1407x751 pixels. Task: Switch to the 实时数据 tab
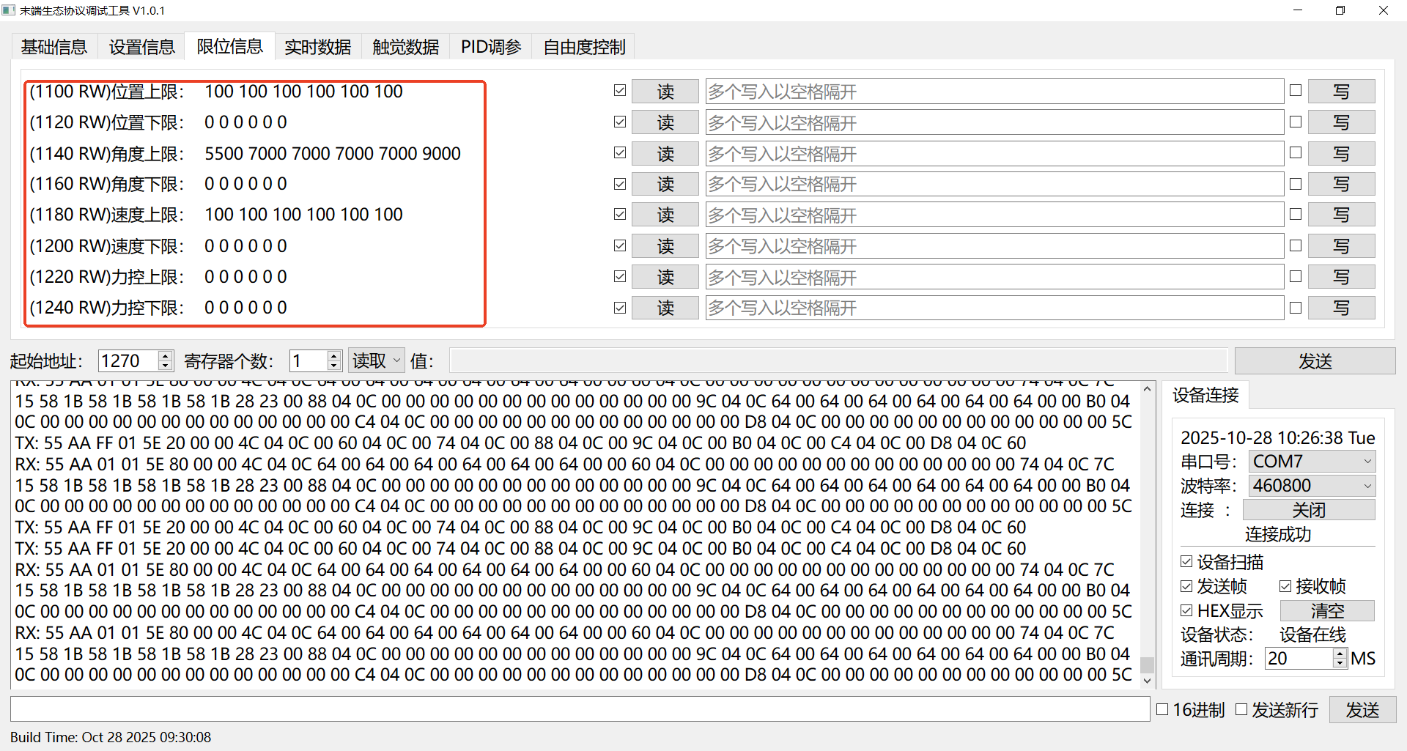click(317, 47)
